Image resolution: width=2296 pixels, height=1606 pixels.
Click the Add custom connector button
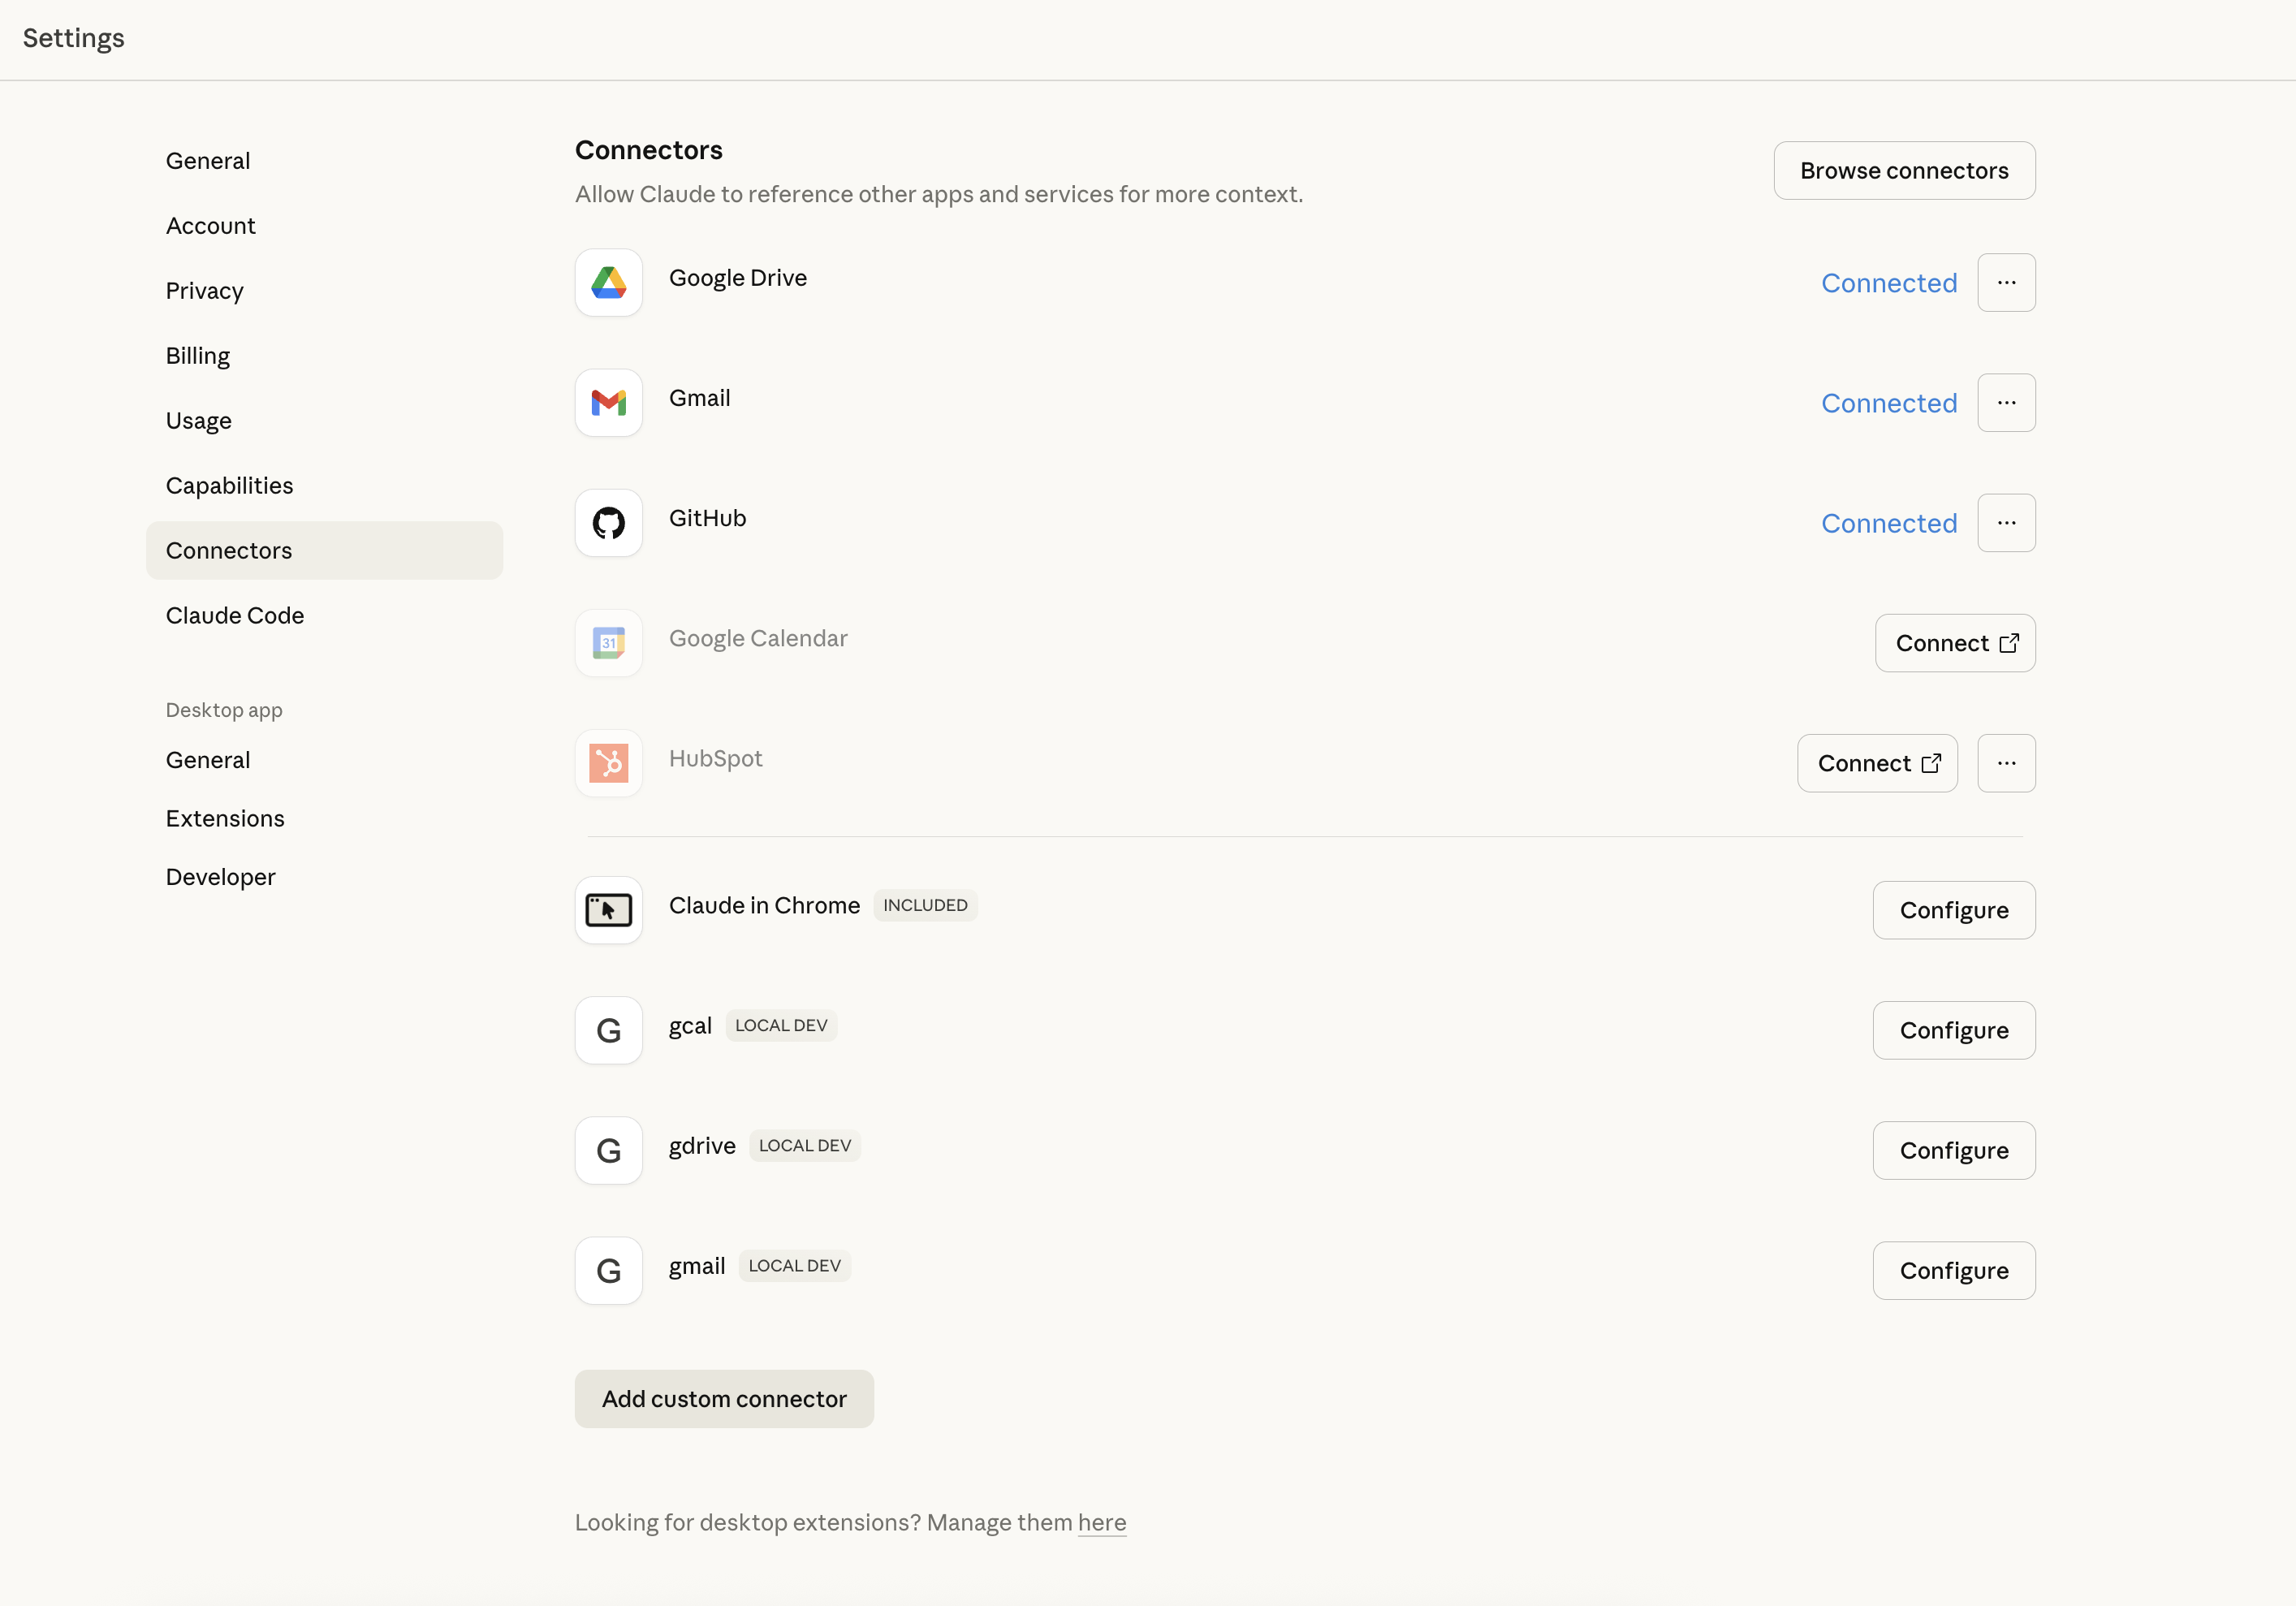point(724,1399)
